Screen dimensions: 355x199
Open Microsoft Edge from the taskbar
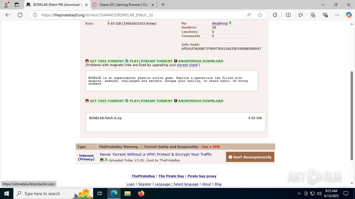(x=114, y=193)
